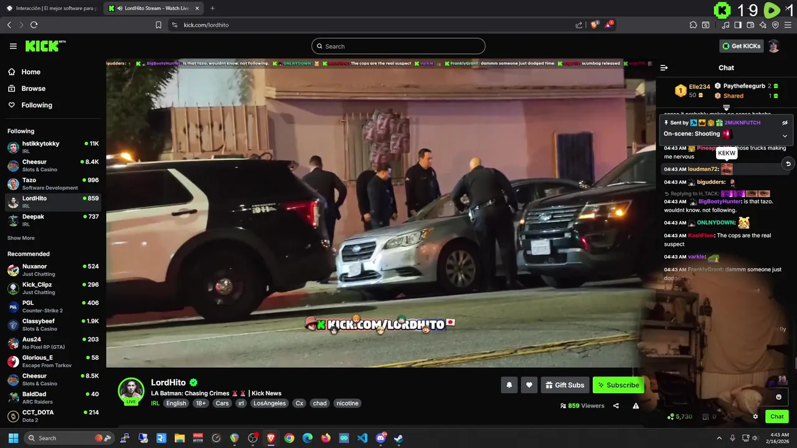Click the Get KICKs button

pyautogui.click(x=740, y=46)
